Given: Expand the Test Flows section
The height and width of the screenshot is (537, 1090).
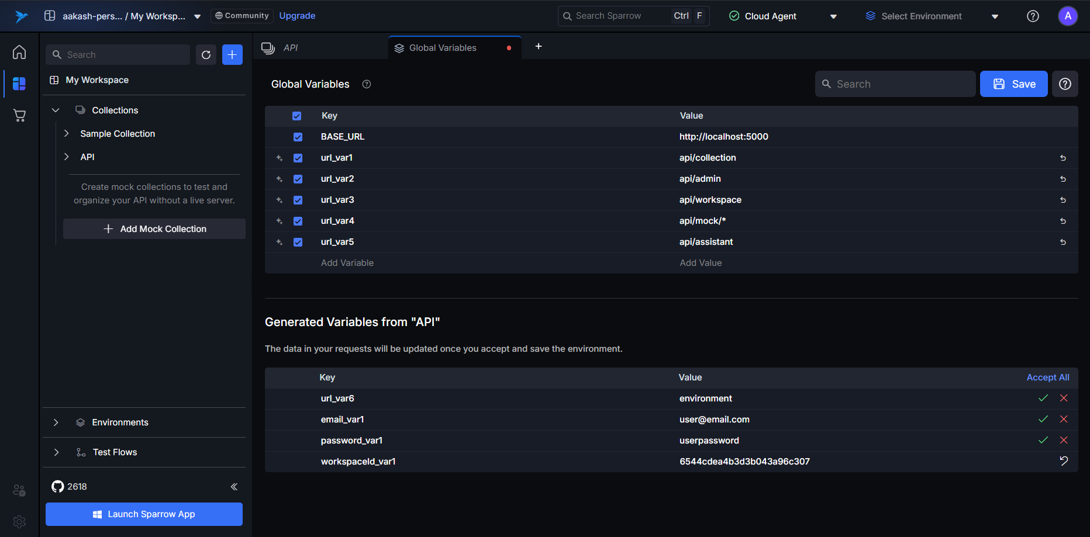Looking at the screenshot, I should [x=56, y=452].
